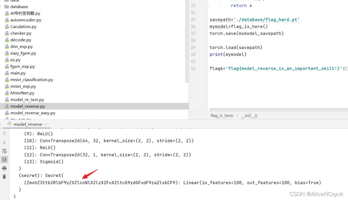Click the savepath string './database/flag_hard.pt'
This screenshot has width=348, height=200.
(267, 19)
